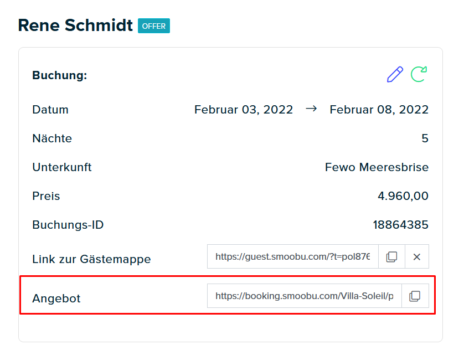Click the Angebot row label
Screen dimensions: 464x355
56,299
